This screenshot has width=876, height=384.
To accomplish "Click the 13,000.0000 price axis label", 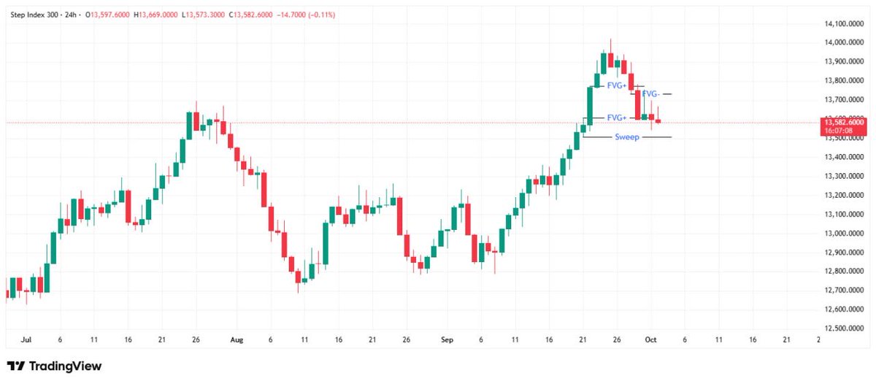I will 845,234.
